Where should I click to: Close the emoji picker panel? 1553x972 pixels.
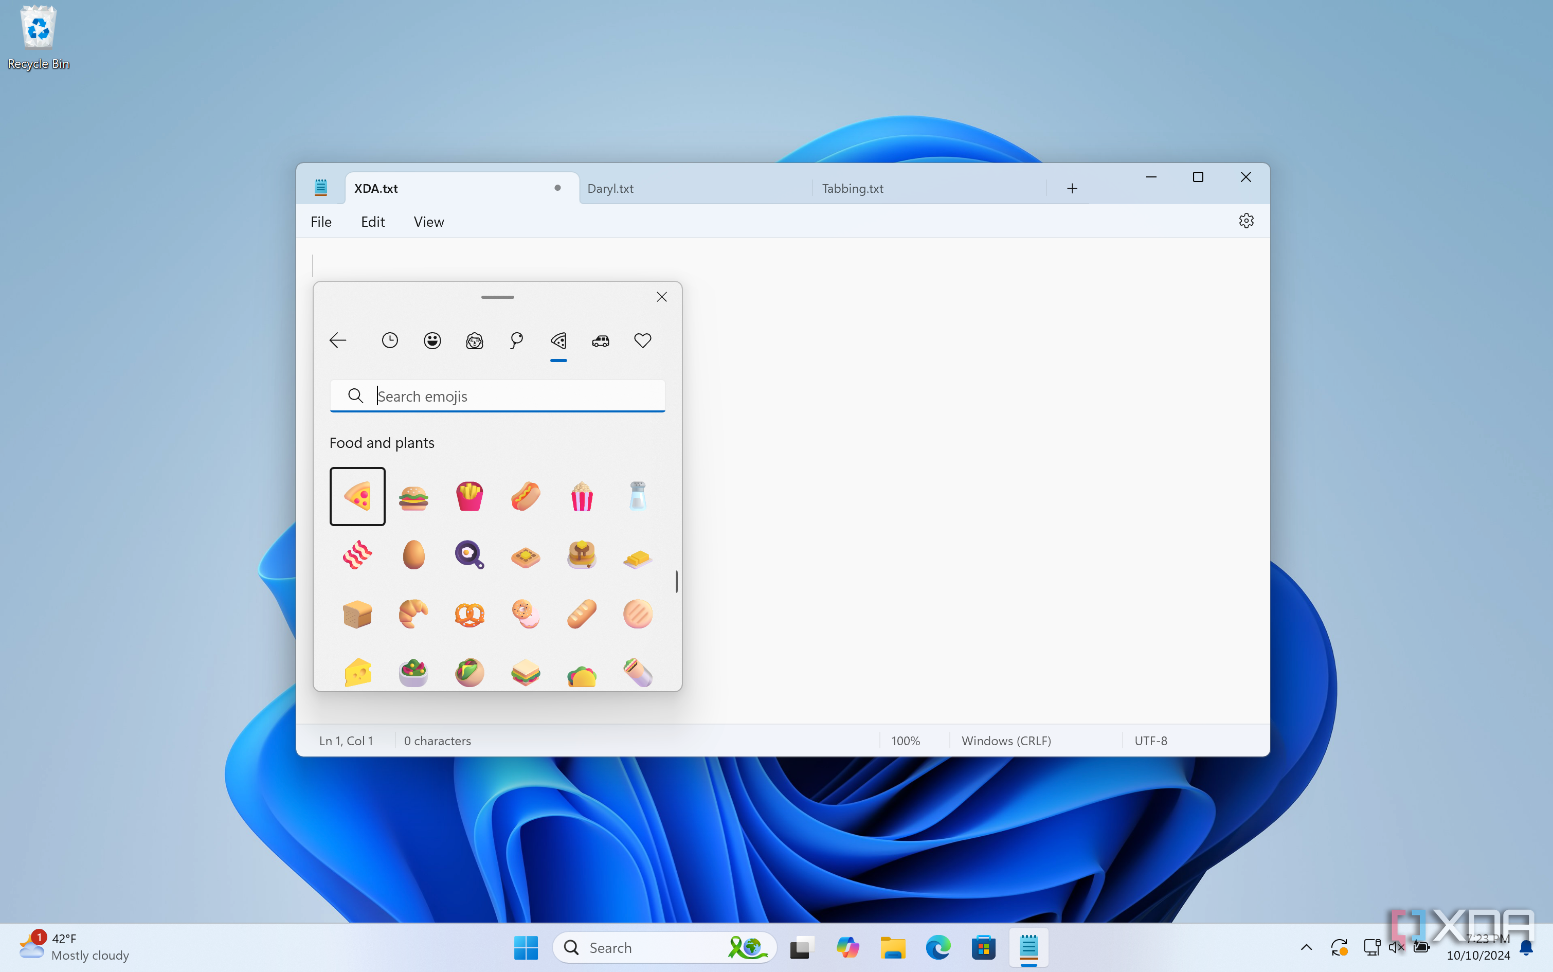coord(661,297)
